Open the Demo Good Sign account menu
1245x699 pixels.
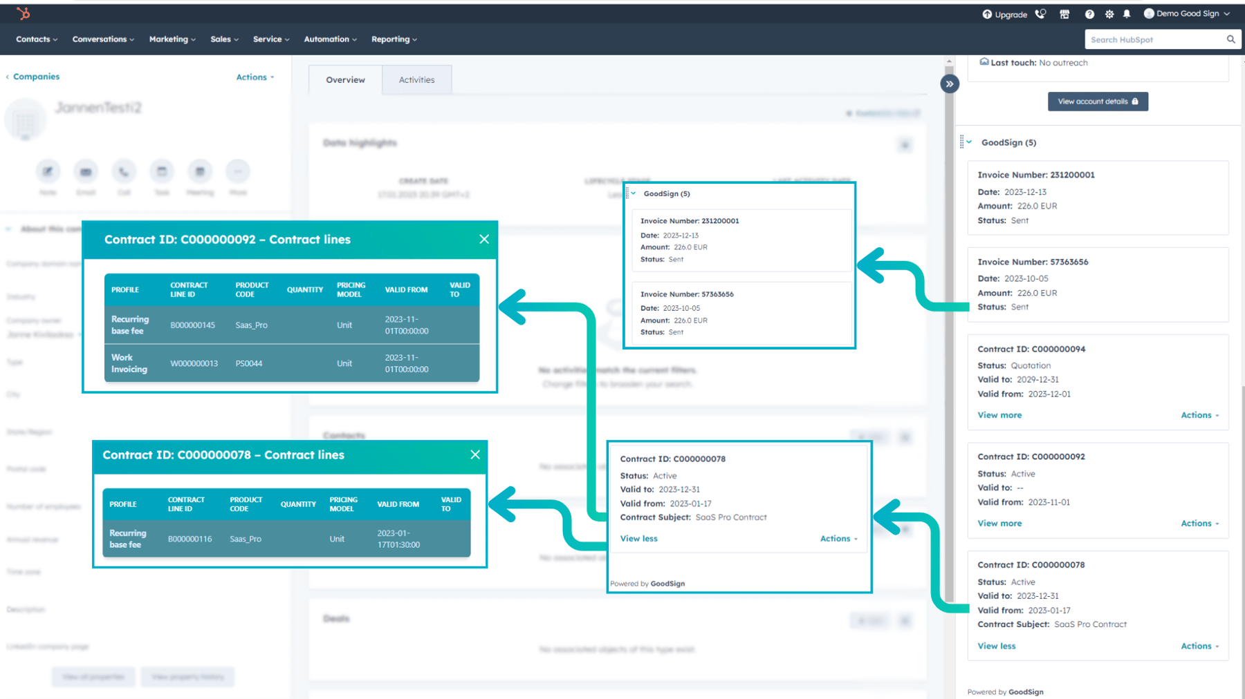[1187, 14]
